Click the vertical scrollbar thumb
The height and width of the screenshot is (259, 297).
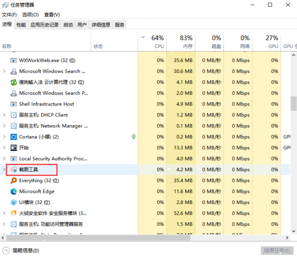(294, 103)
